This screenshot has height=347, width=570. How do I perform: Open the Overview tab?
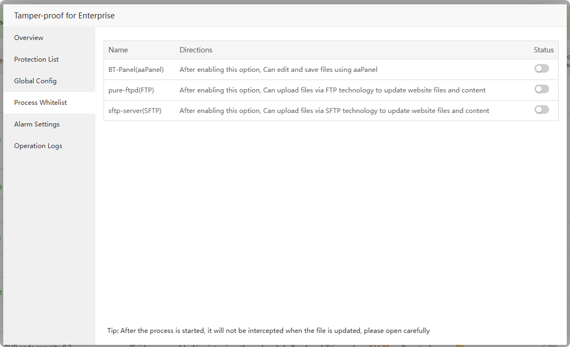click(x=29, y=38)
